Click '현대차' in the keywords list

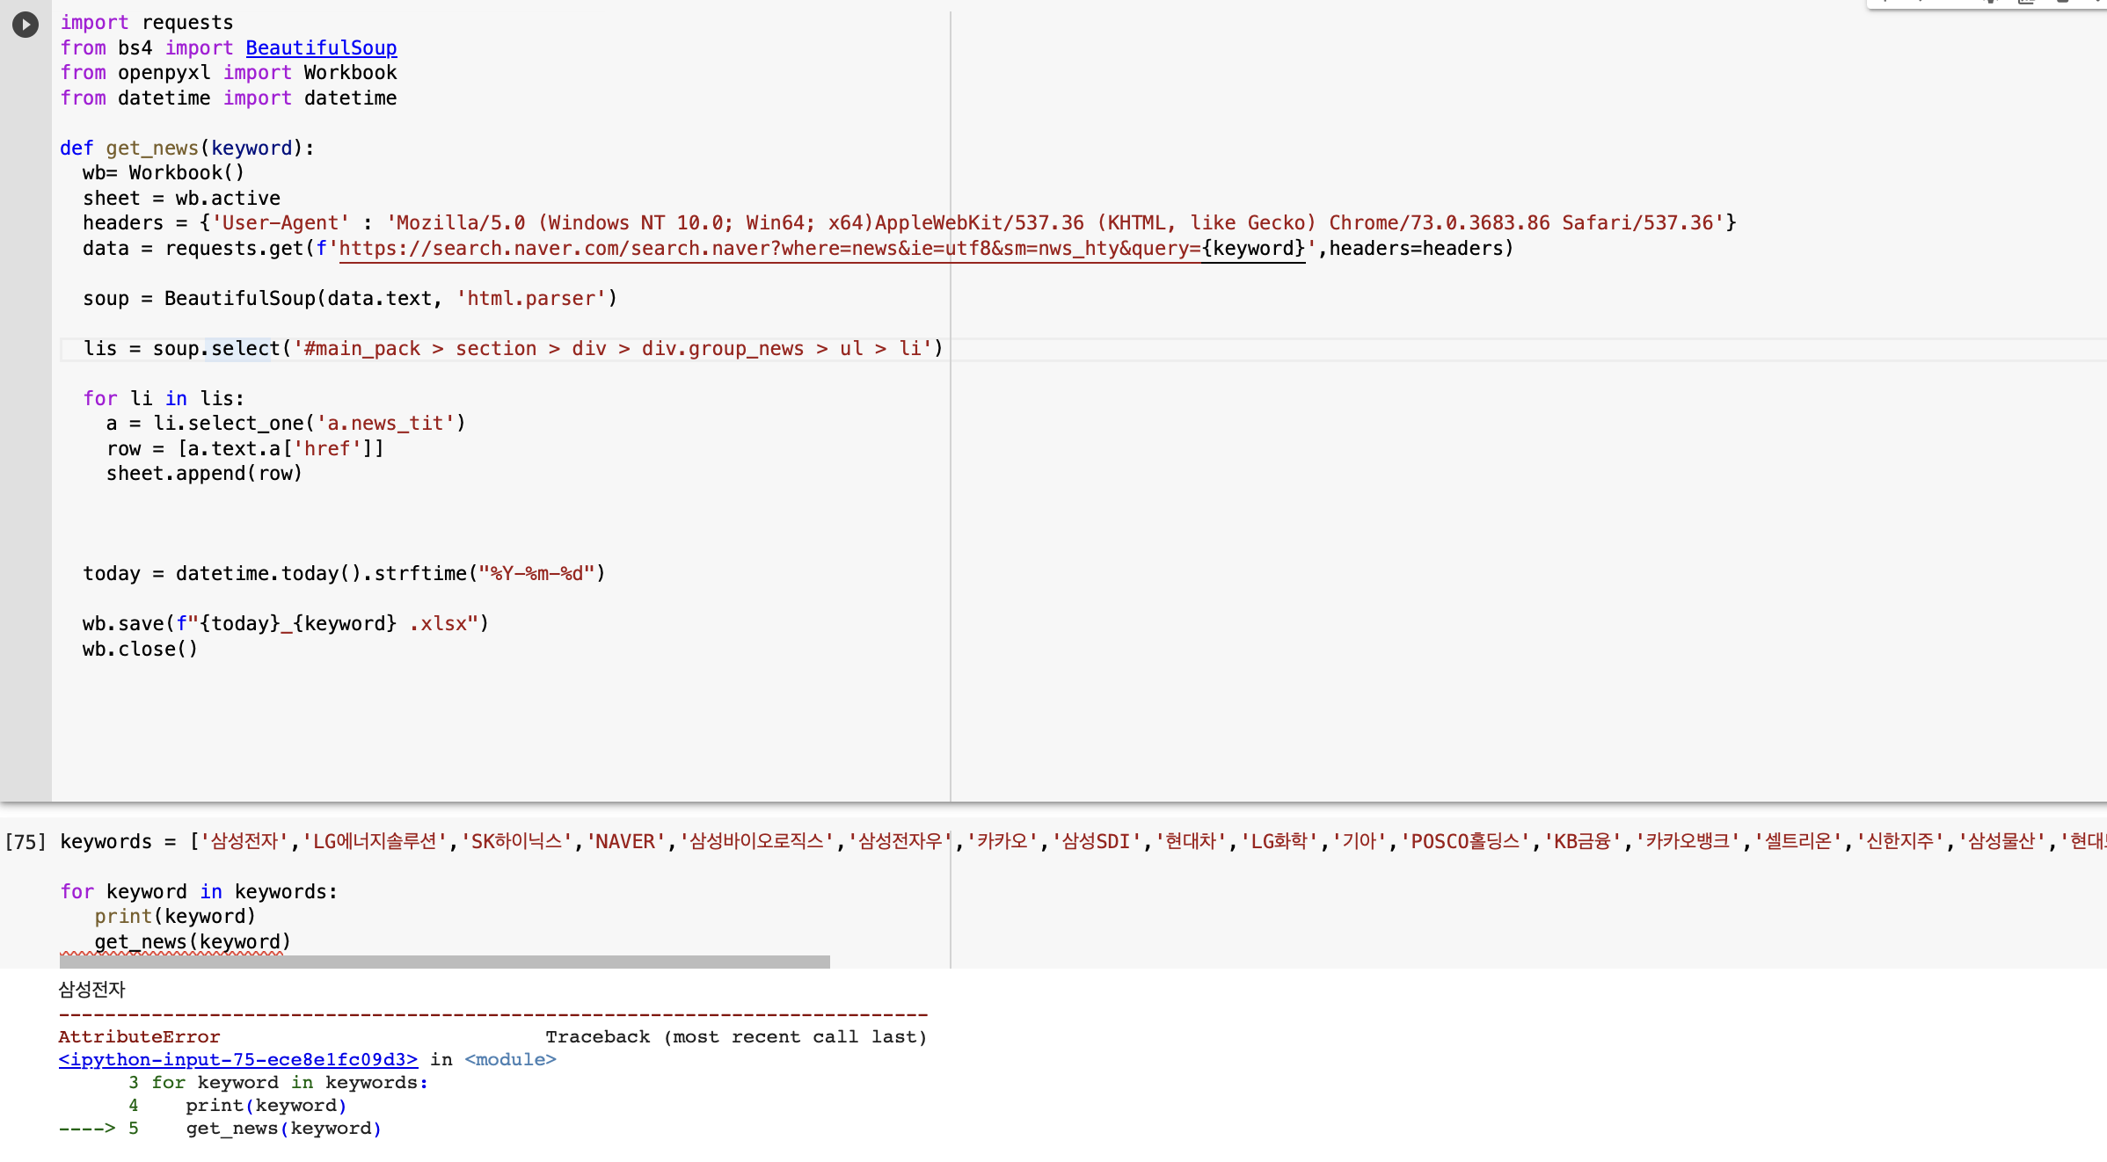(1192, 842)
